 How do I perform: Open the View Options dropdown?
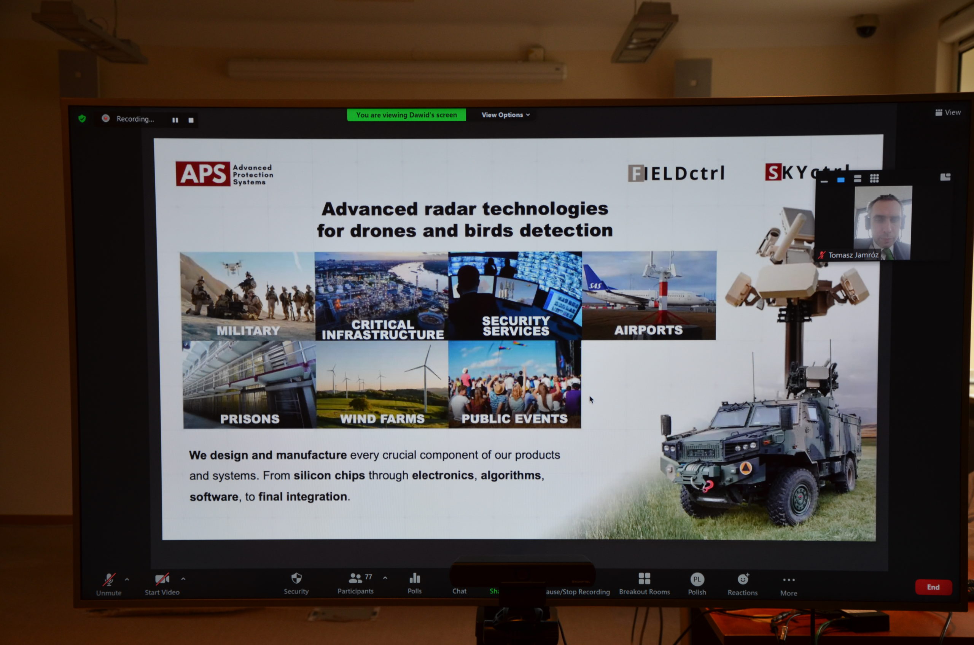(x=505, y=115)
